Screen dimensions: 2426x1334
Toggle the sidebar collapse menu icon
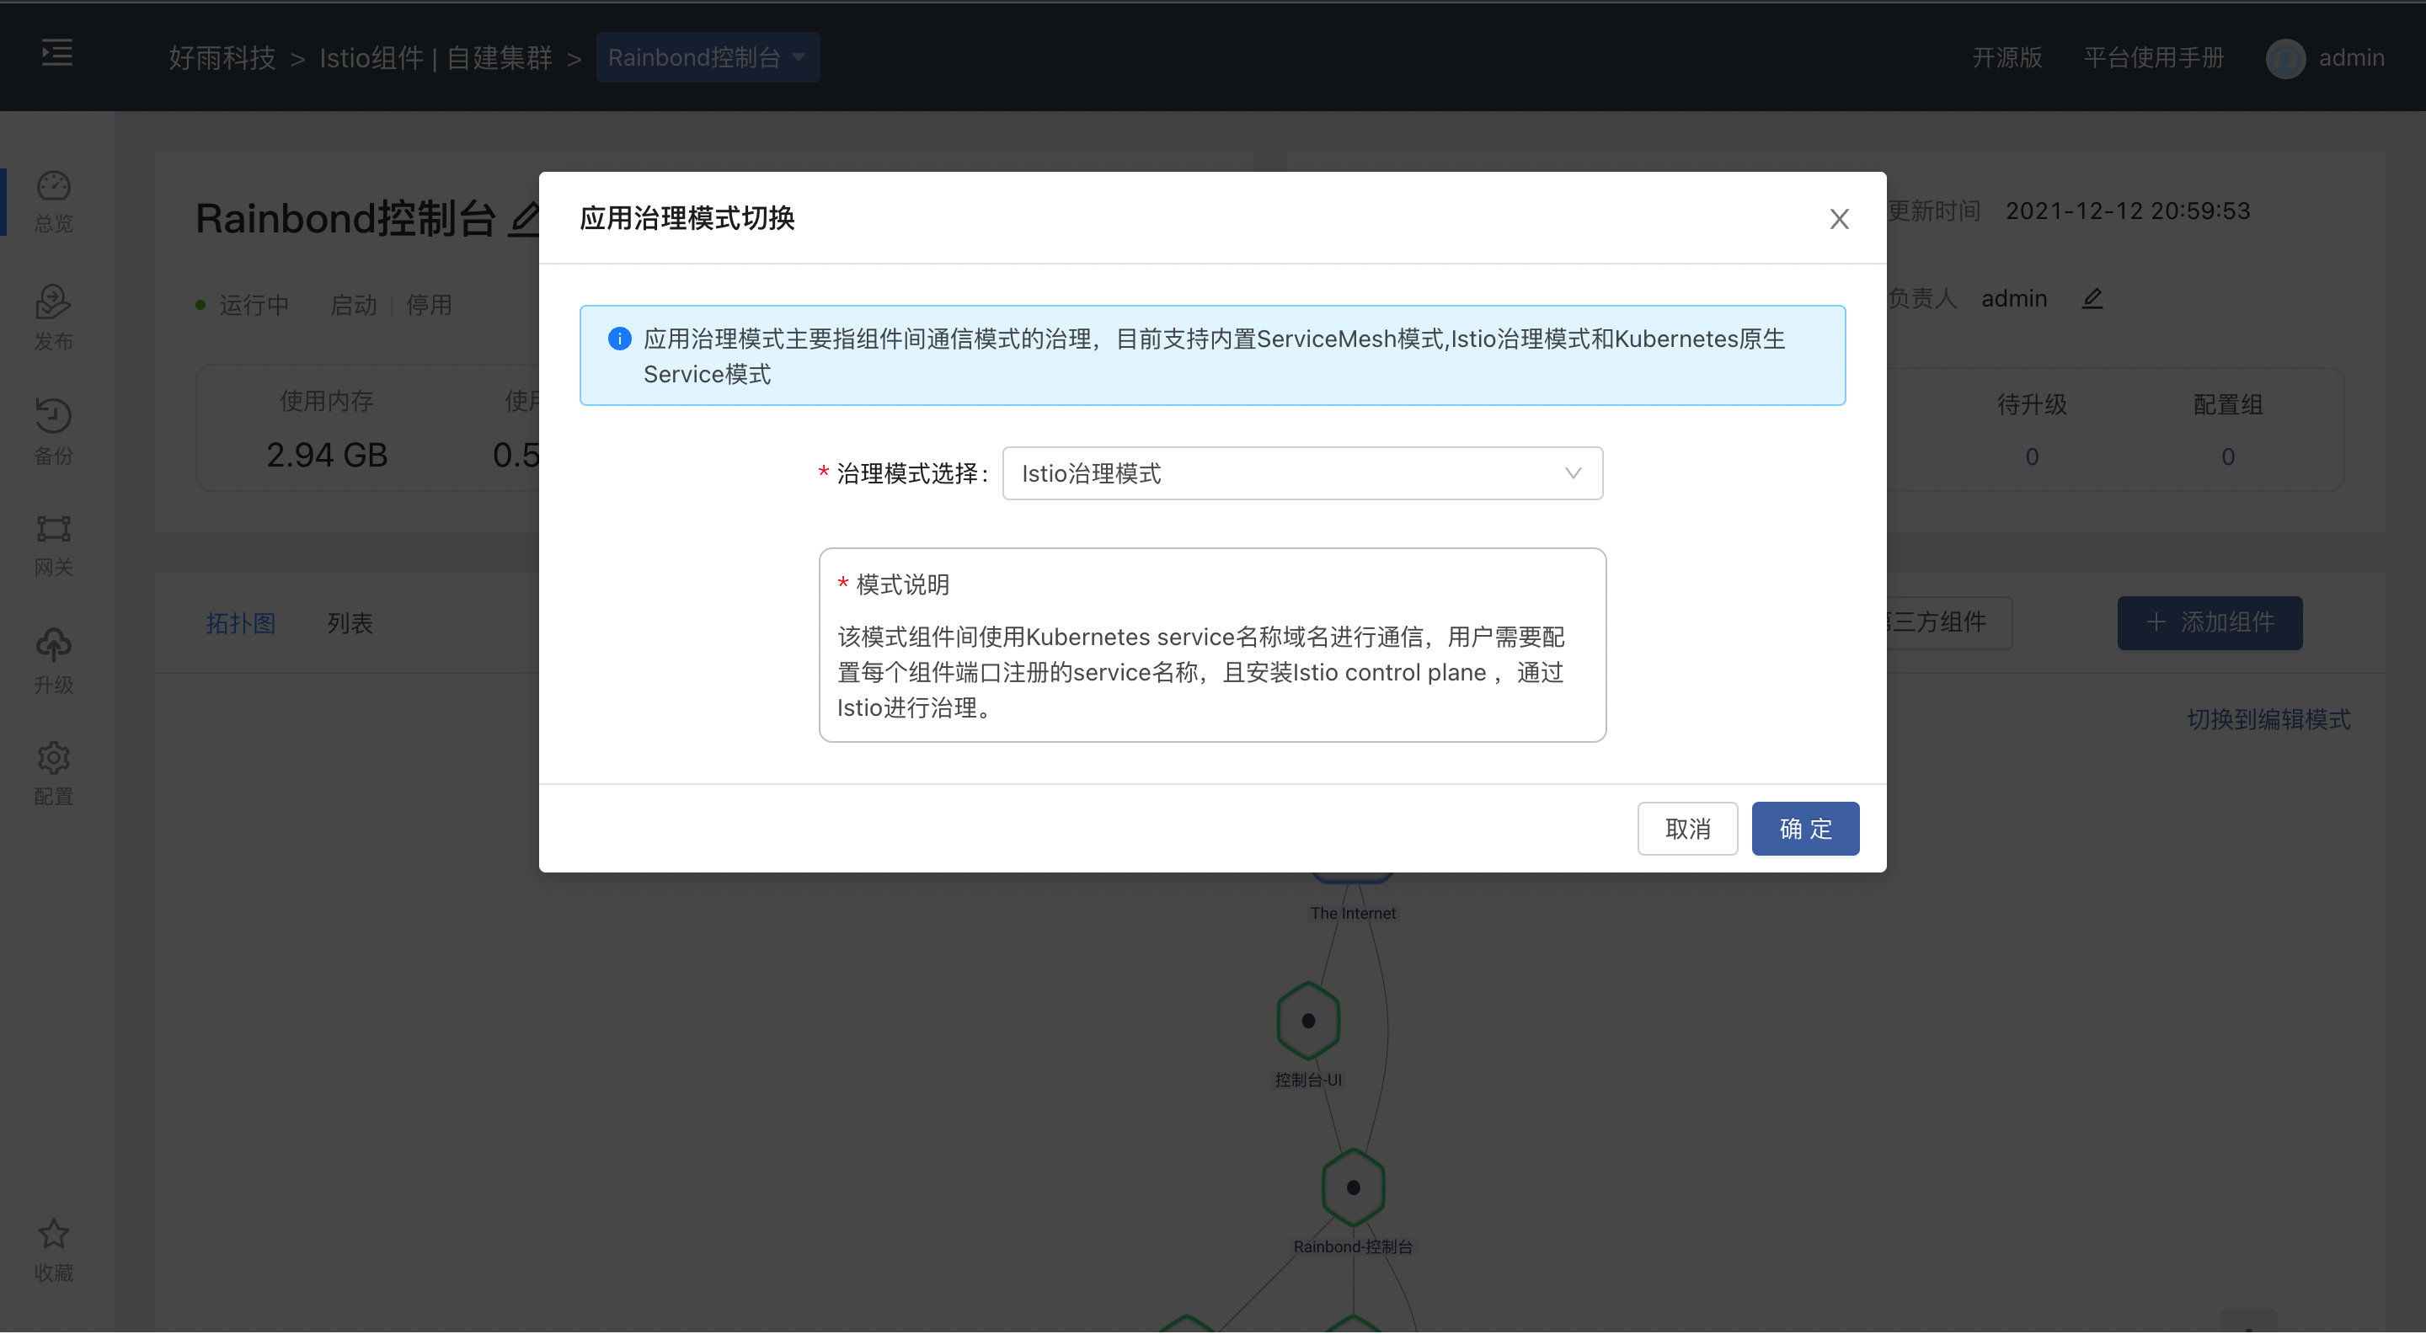(56, 53)
